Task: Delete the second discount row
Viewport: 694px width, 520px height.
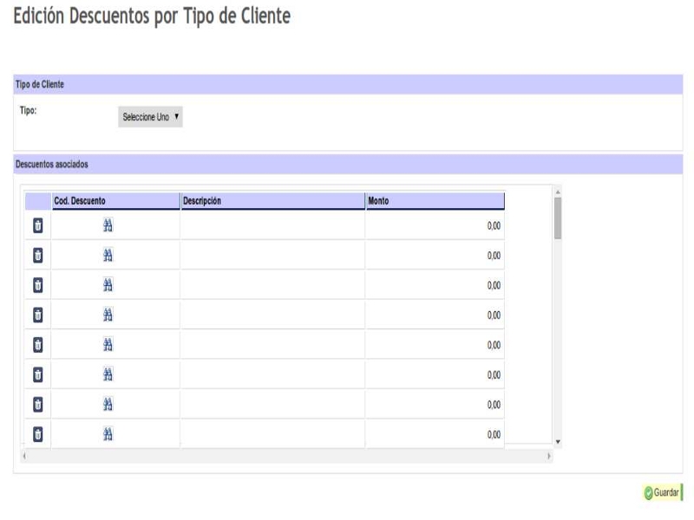Action: 37,256
